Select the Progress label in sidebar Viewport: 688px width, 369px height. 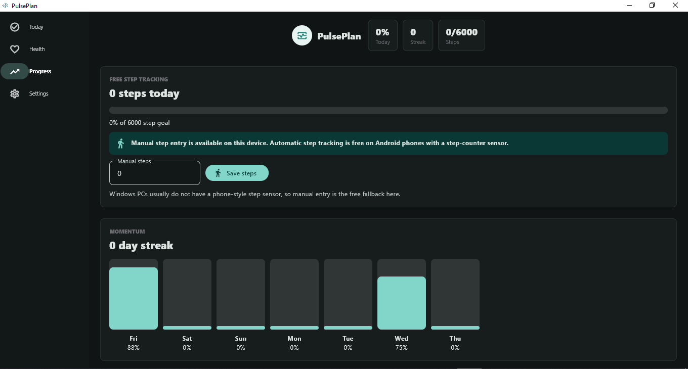40,71
